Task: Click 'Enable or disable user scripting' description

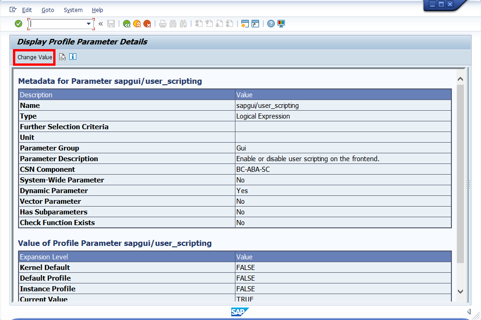Action: [x=343, y=159]
